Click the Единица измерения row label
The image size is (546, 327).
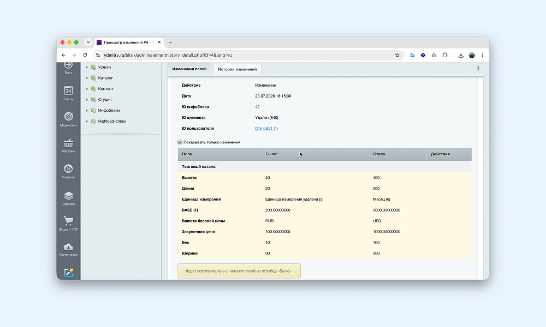[x=201, y=199]
